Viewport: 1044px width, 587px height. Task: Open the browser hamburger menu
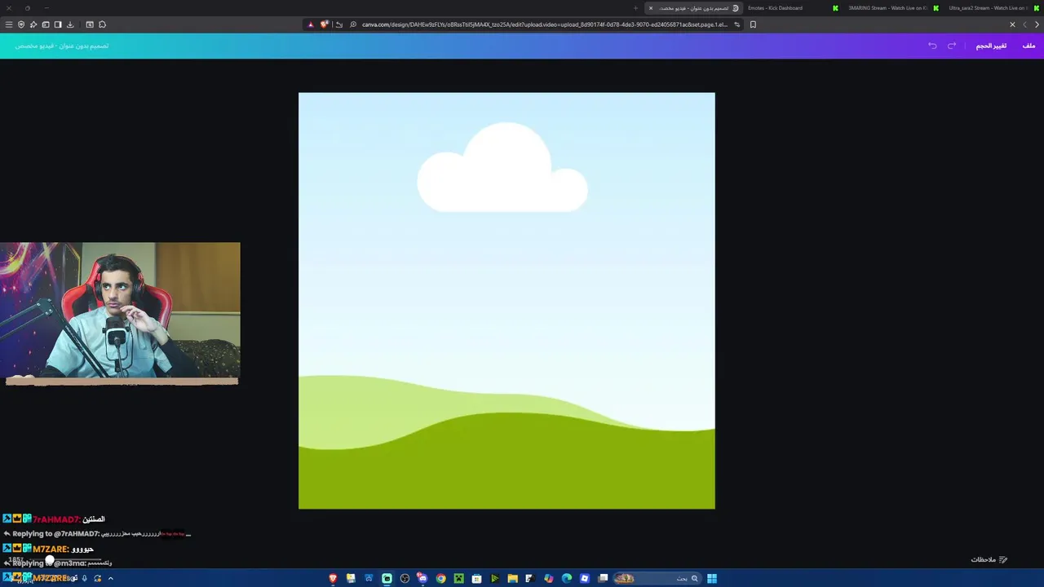tap(9, 24)
